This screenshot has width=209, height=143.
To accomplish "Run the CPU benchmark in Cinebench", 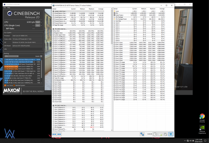I will click(38, 22).
